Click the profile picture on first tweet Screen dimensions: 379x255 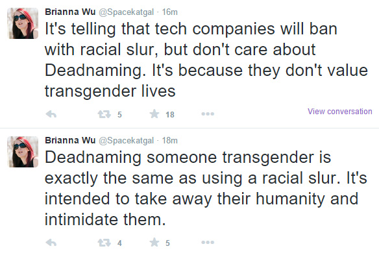coord(23,23)
